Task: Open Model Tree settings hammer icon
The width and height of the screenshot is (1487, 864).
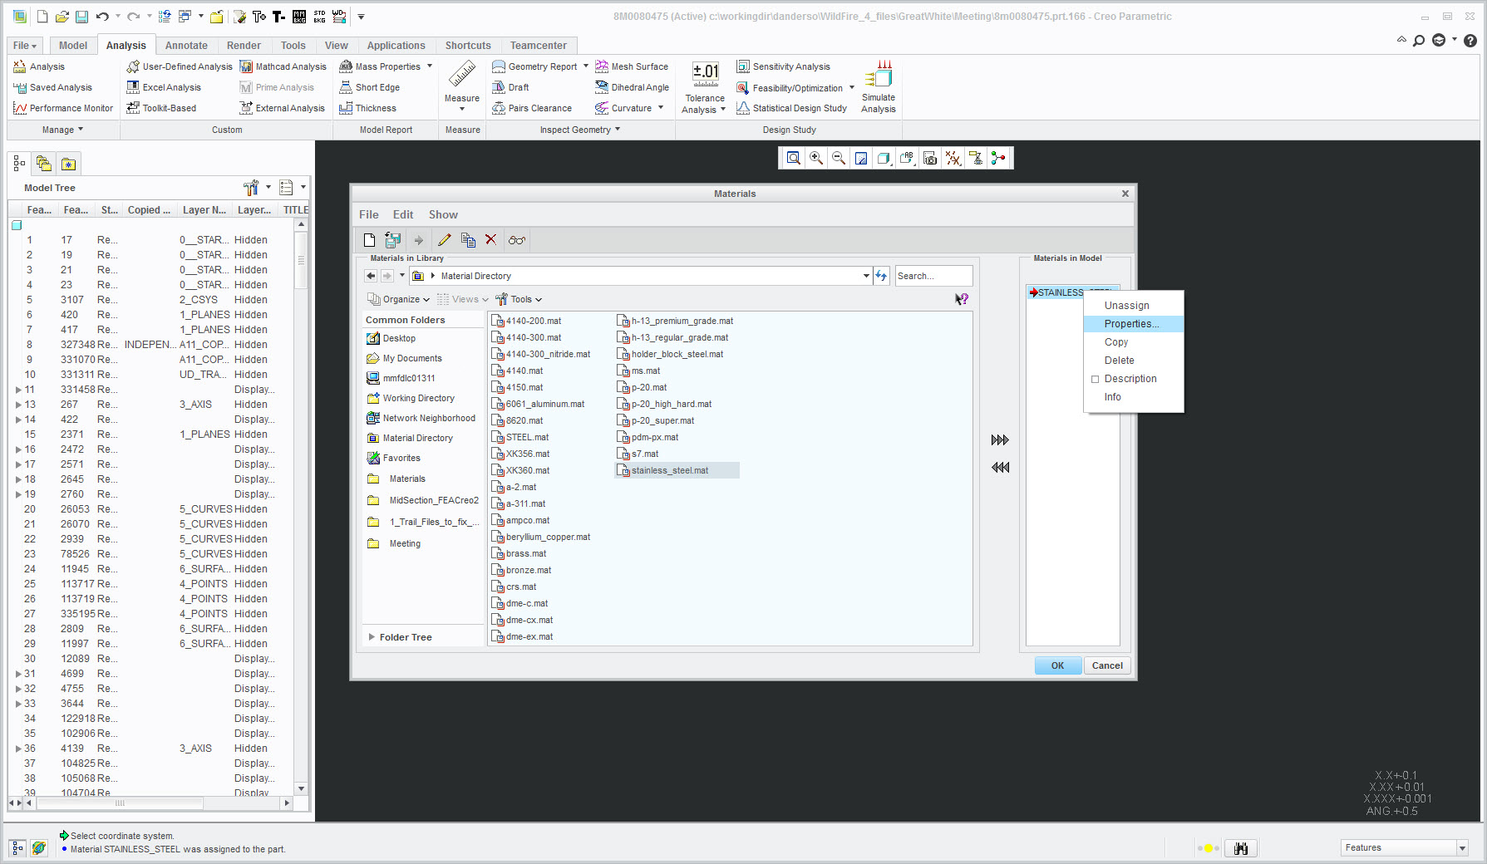Action: tap(251, 188)
